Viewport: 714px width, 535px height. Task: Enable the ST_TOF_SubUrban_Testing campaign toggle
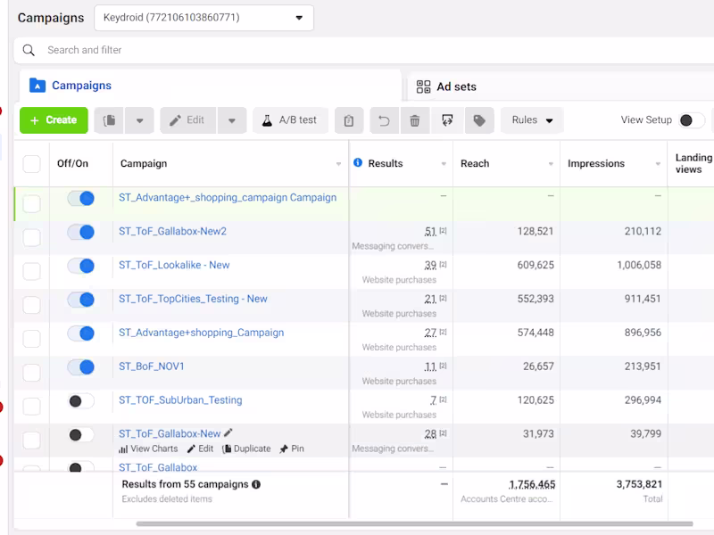pos(81,400)
